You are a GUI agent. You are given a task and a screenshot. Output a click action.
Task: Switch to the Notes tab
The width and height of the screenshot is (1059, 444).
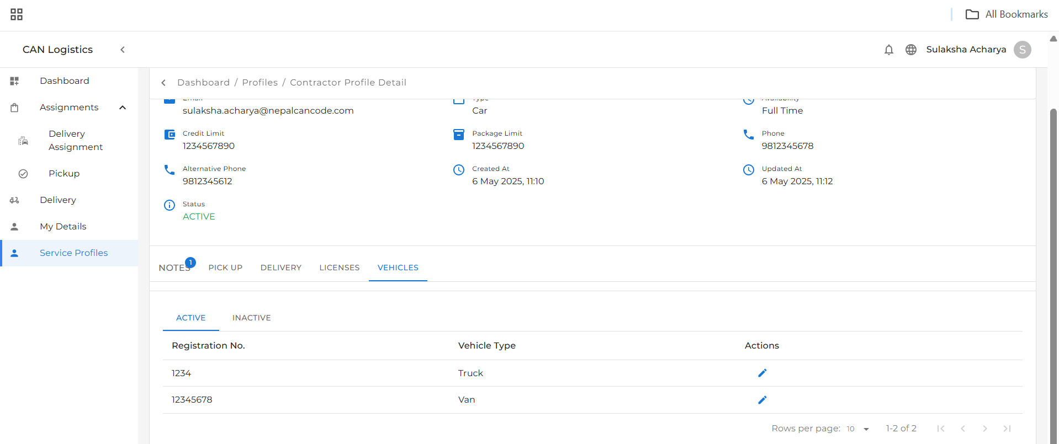(x=174, y=268)
